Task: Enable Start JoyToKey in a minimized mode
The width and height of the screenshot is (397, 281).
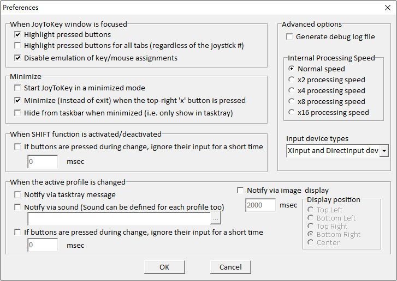Action: pos(19,88)
